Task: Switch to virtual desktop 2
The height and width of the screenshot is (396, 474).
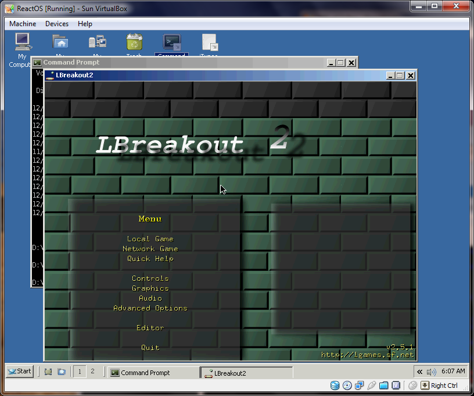Action: [x=92, y=372]
